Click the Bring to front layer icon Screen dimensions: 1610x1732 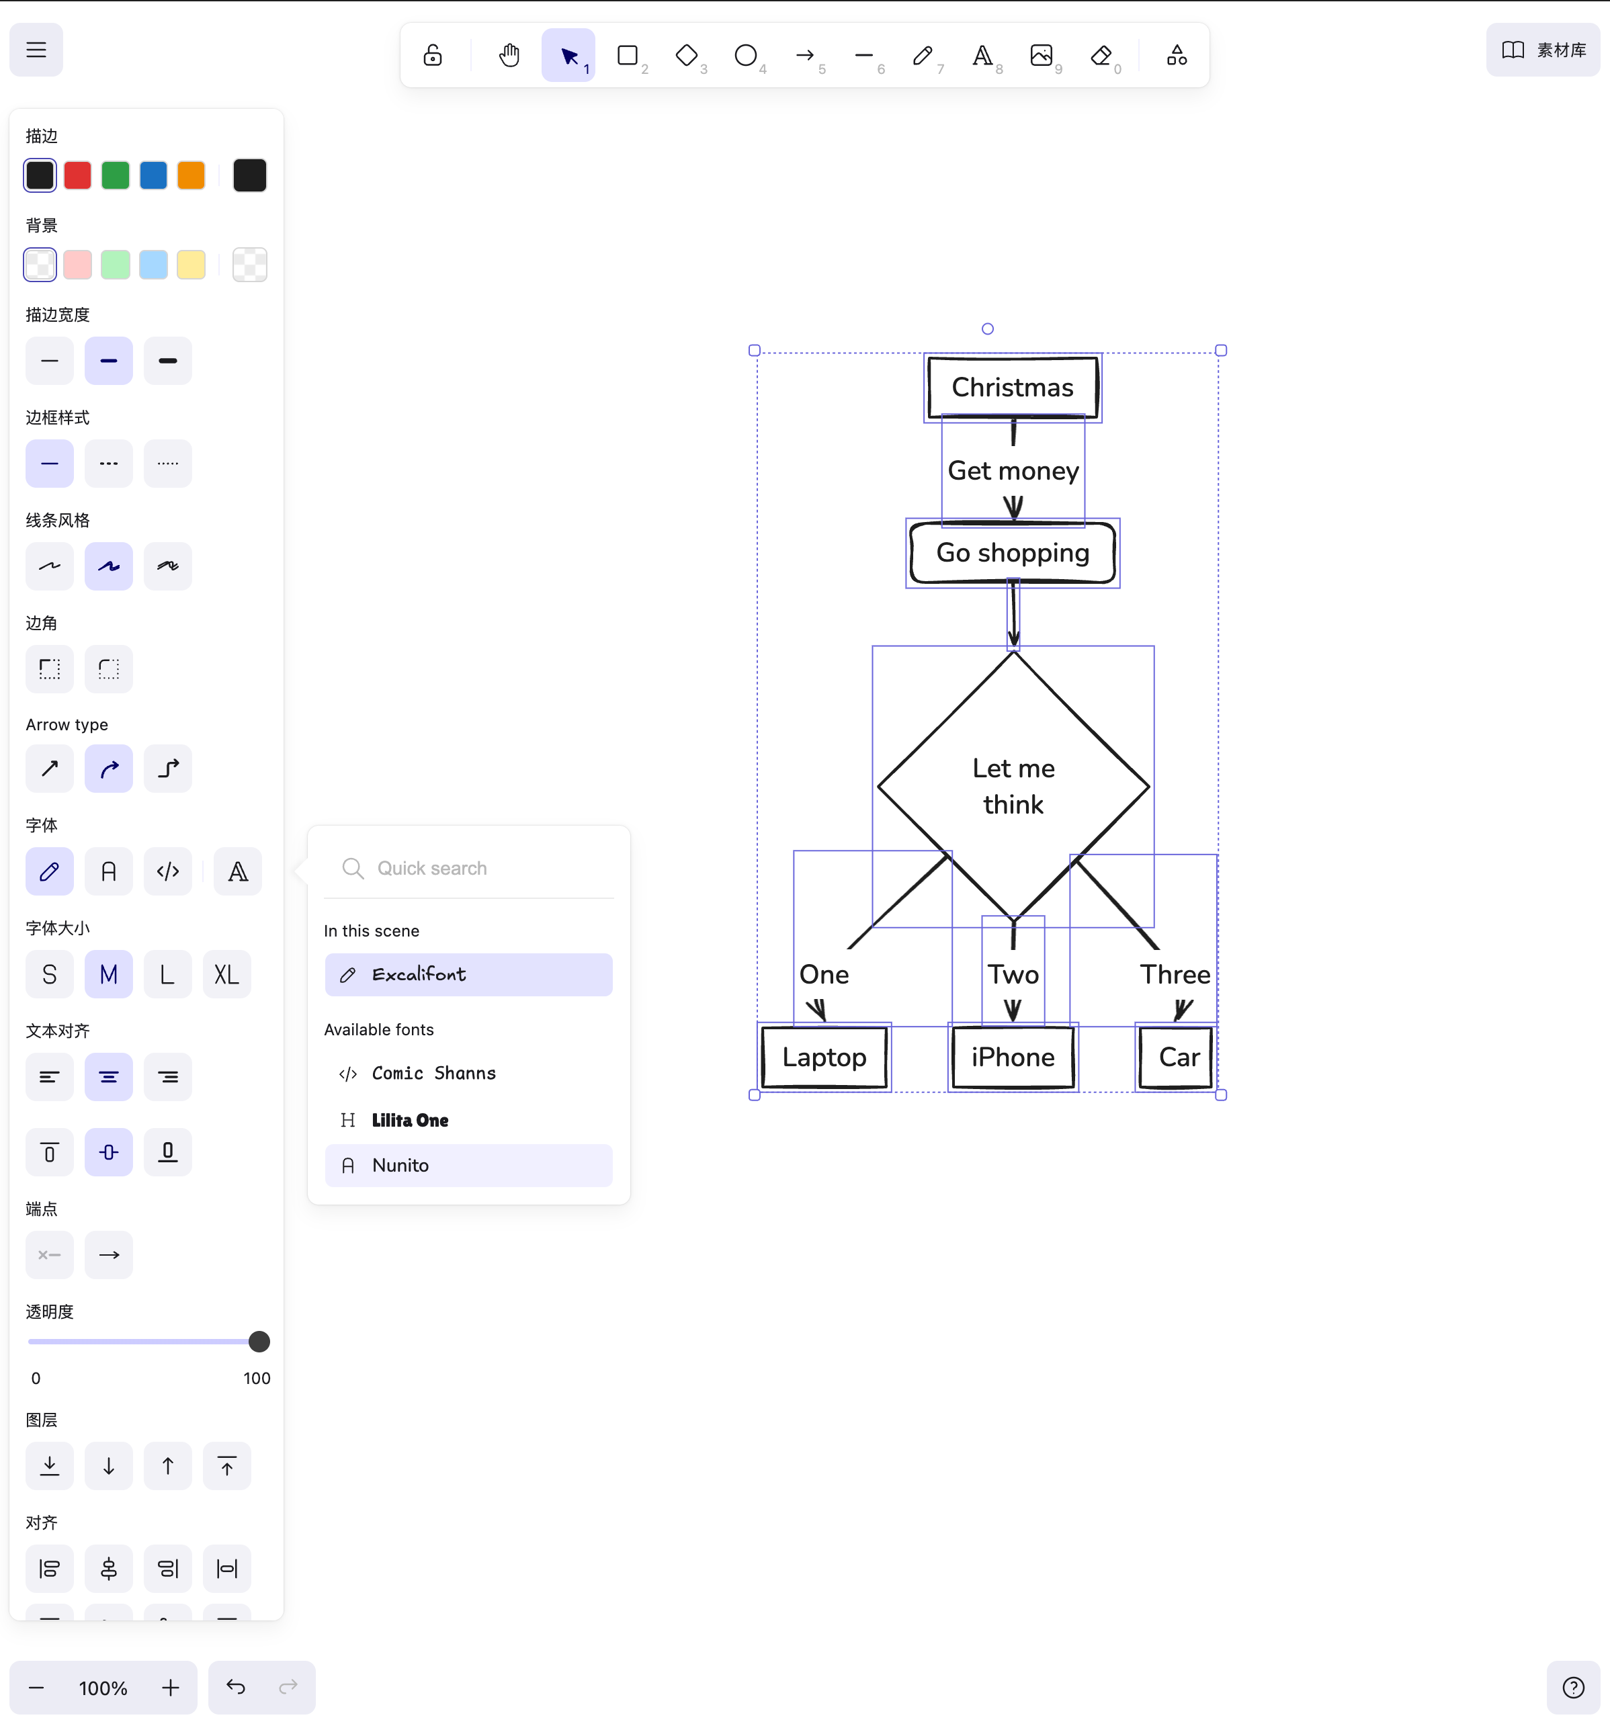coord(226,1466)
